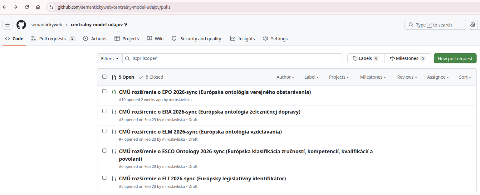Click the browser reload icon

point(27,7)
